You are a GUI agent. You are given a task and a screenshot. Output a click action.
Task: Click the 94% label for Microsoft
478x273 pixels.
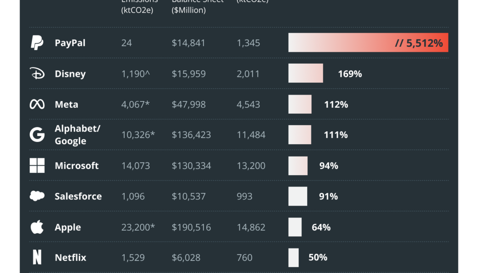point(329,166)
